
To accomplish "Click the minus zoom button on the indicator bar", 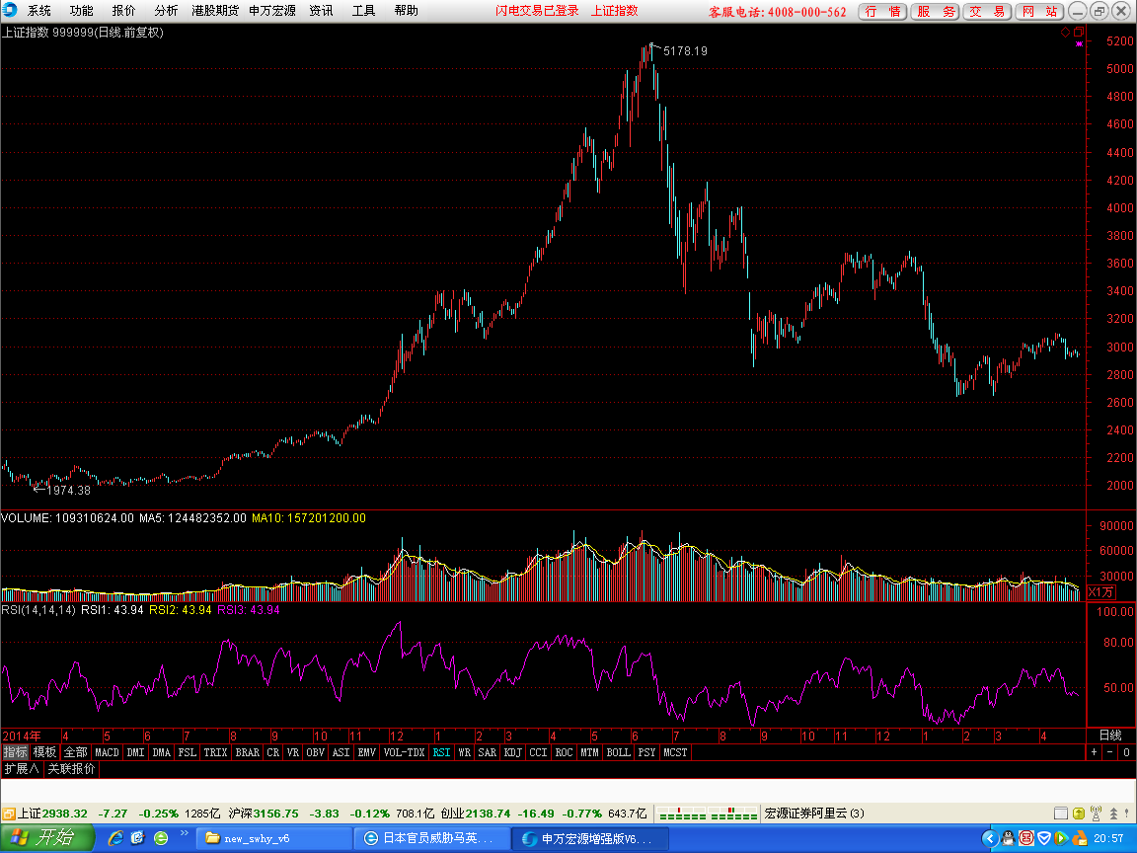I will coord(1110,752).
